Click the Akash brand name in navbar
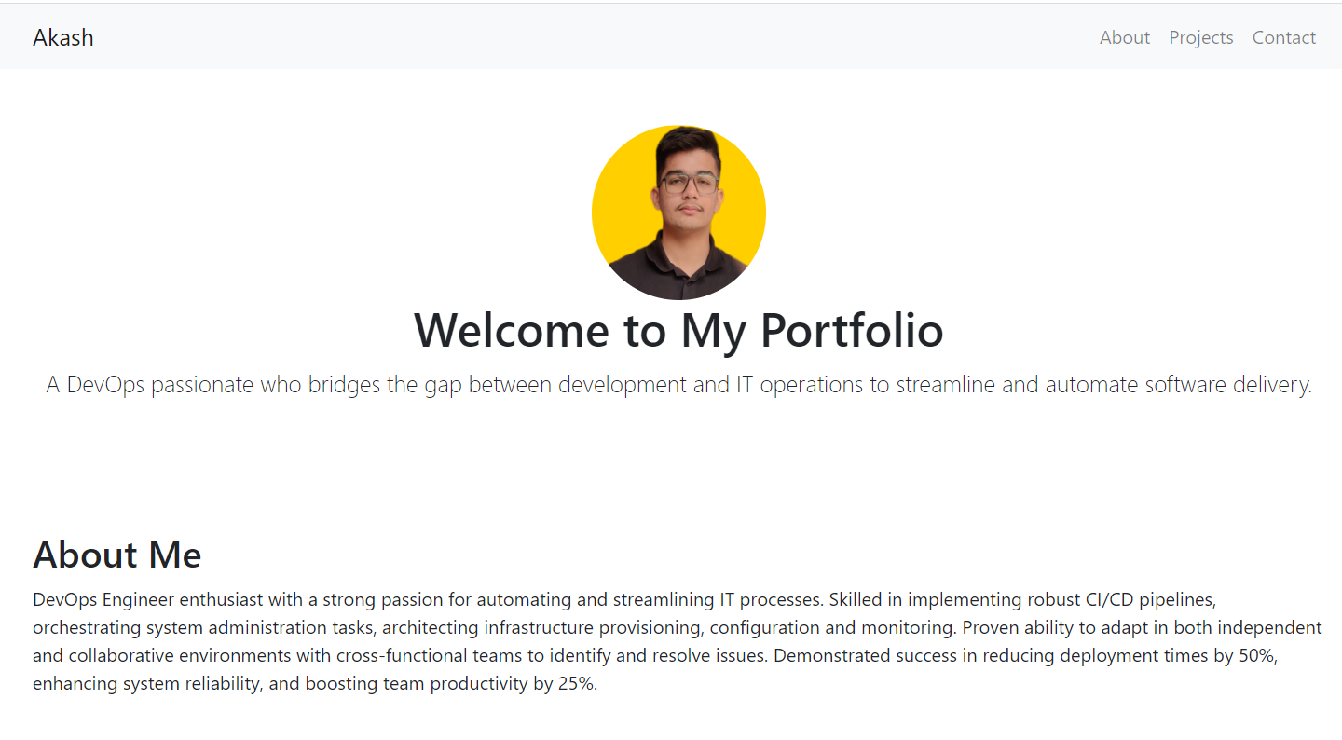The image size is (1342, 740). [x=63, y=37]
